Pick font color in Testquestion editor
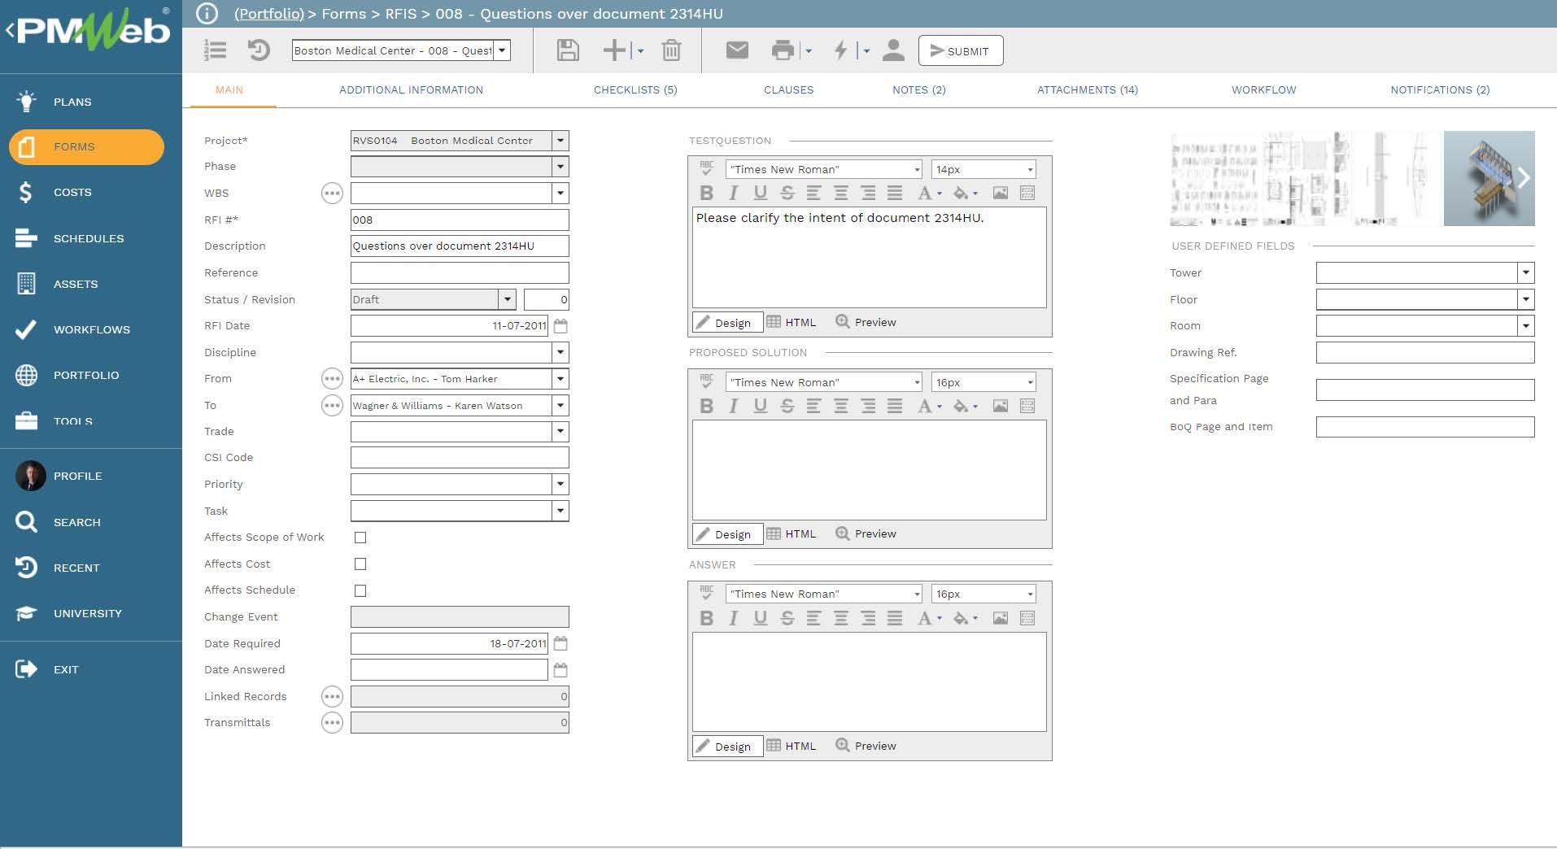 click(x=929, y=193)
